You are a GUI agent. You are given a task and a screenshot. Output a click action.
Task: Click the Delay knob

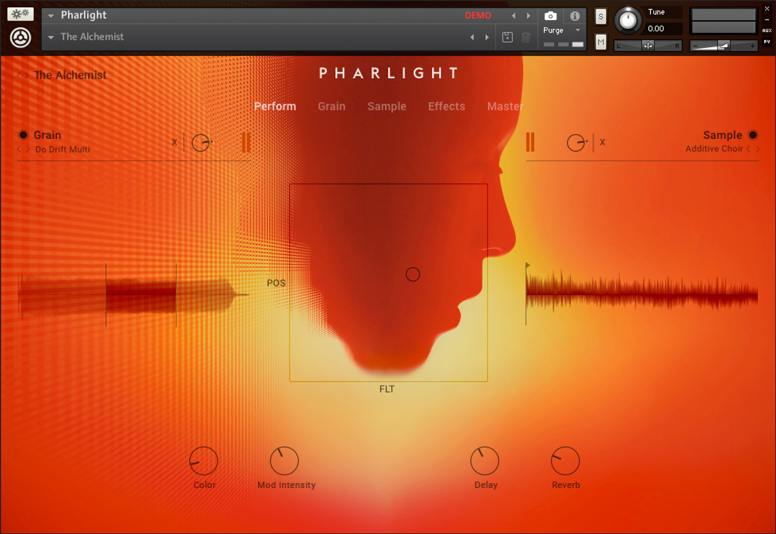point(484,461)
